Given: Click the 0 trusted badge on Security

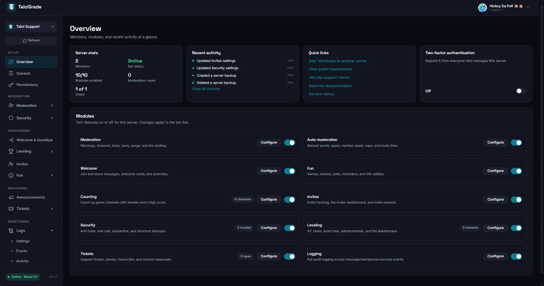Looking at the screenshot, I should click(244, 228).
